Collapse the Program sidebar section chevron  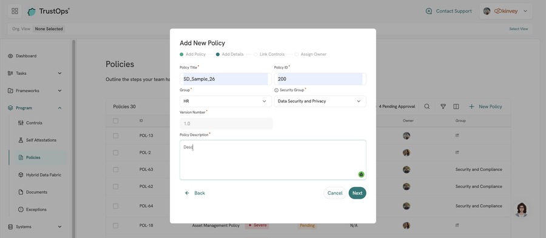coord(59,108)
